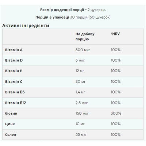
Task: Select the Вітамін B6 label
Action: [15, 92]
